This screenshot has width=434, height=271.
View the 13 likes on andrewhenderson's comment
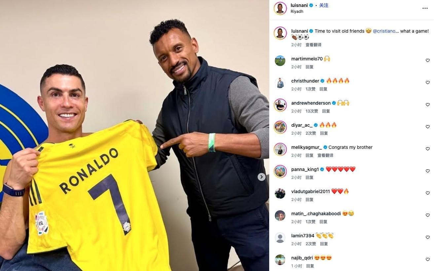point(312,111)
